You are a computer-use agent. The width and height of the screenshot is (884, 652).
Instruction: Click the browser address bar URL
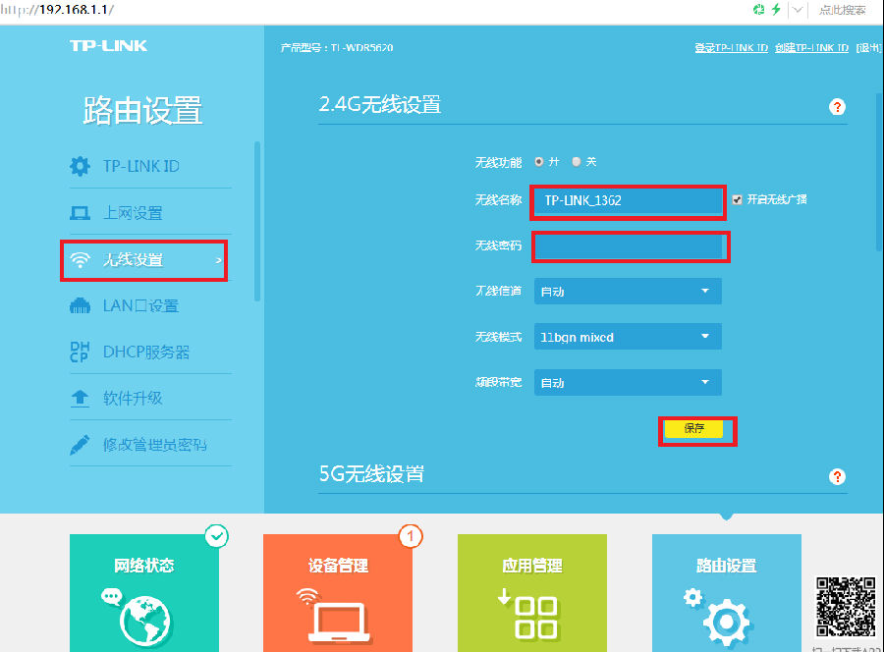coord(57,10)
